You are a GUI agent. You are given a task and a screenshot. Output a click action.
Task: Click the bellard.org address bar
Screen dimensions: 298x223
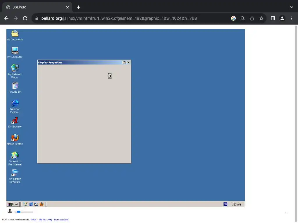click(x=119, y=18)
